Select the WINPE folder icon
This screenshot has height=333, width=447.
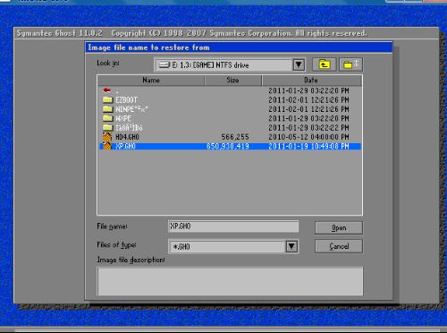click(107, 109)
